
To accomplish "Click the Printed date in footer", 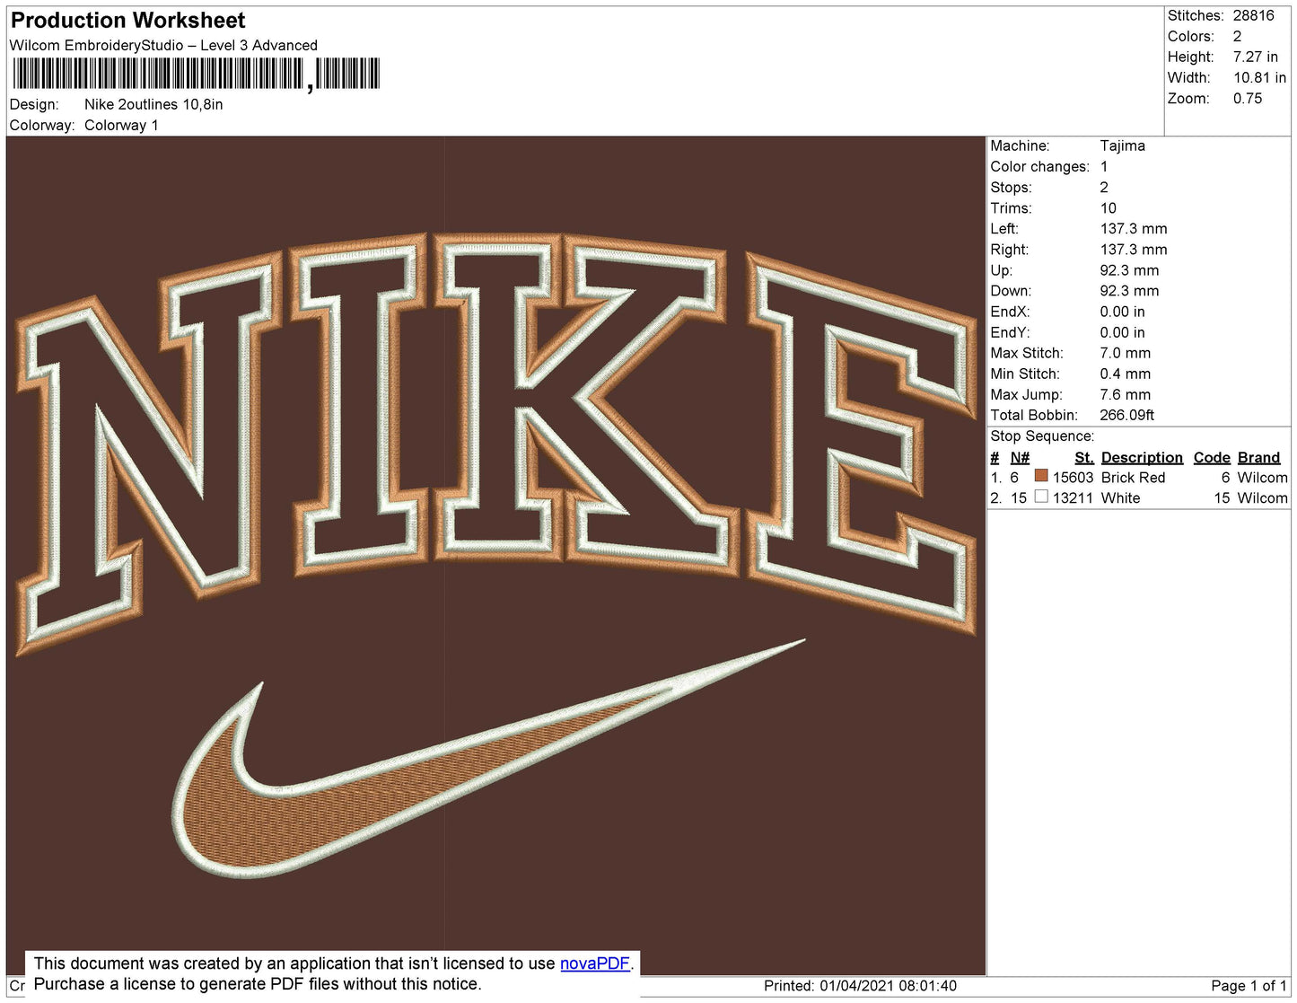I will pos(860,986).
